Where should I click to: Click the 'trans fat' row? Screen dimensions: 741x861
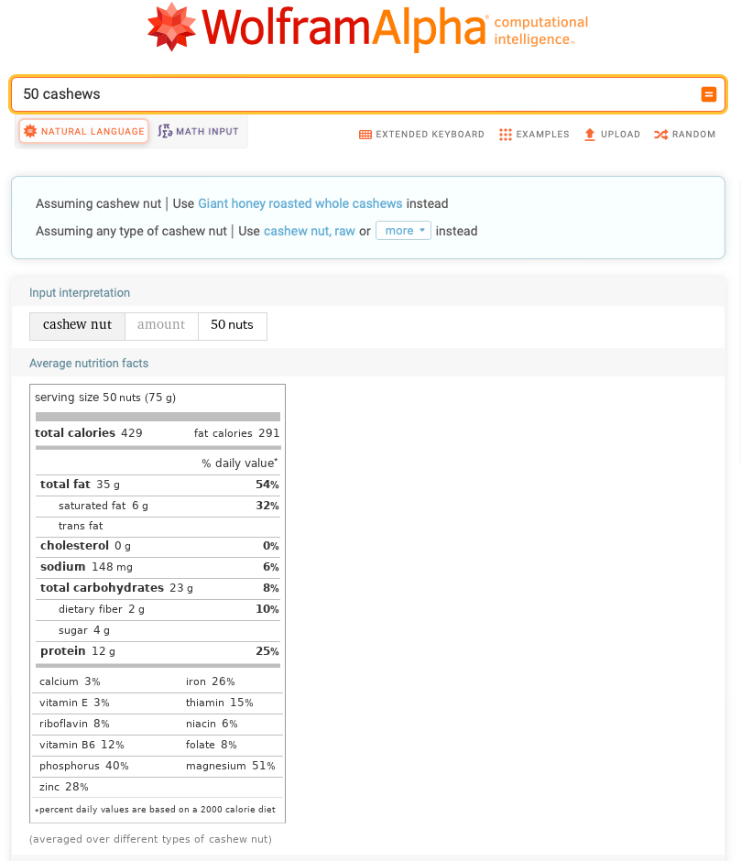pyautogui.click(x=158, y=526)
